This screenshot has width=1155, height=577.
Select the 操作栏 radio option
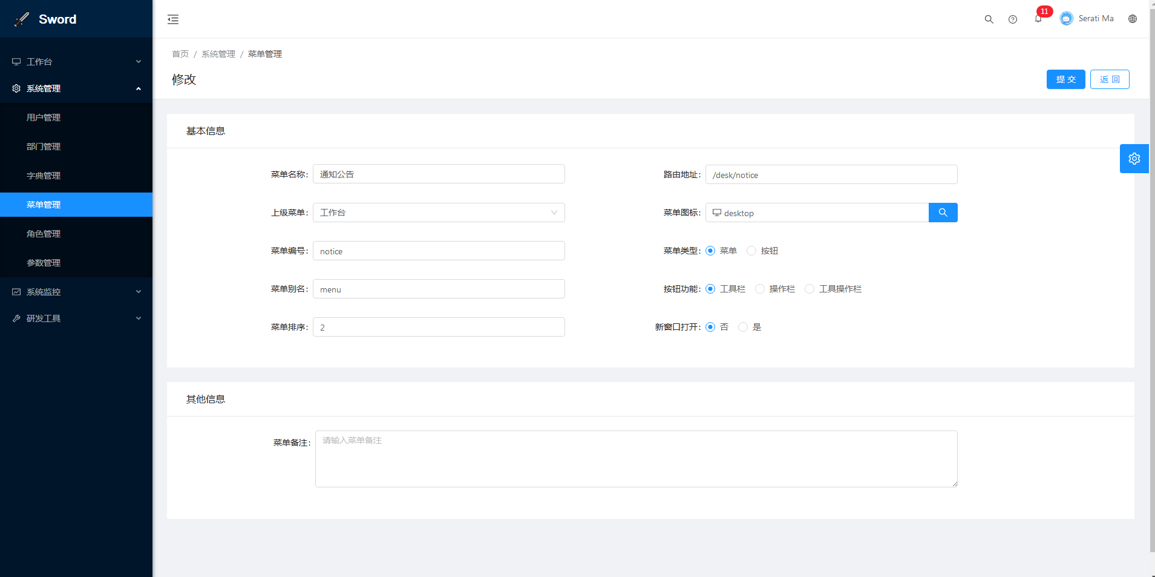760,289
